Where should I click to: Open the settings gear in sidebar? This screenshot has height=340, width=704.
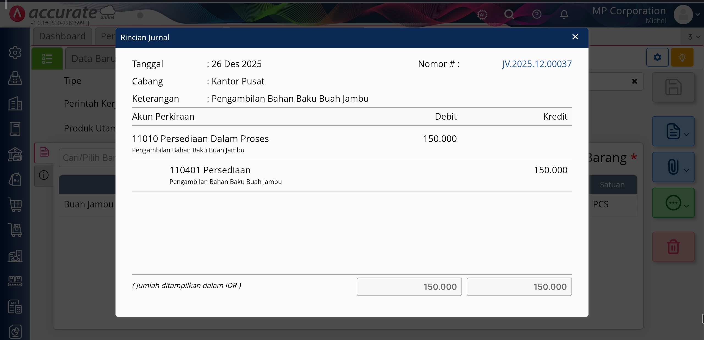(15, 53)
